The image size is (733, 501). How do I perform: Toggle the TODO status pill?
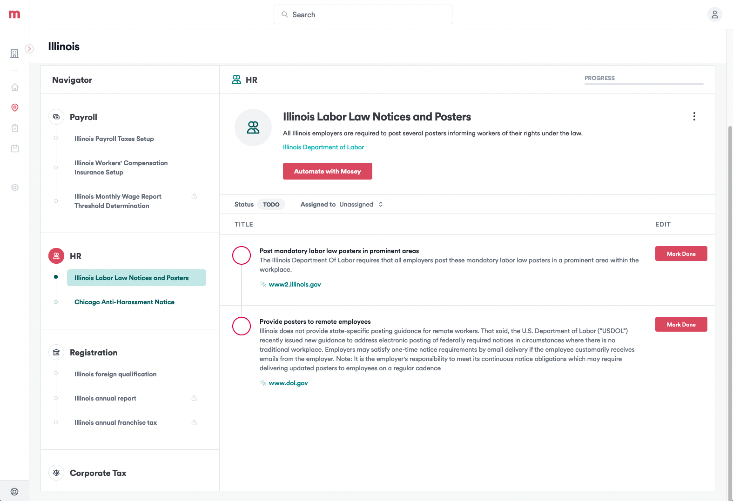pyautogui.click(x=271, y=204)
